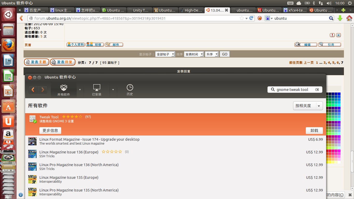Open the power cog session menu
The height and width of the screenshot is (199, 354).
(x=350, y=3)
